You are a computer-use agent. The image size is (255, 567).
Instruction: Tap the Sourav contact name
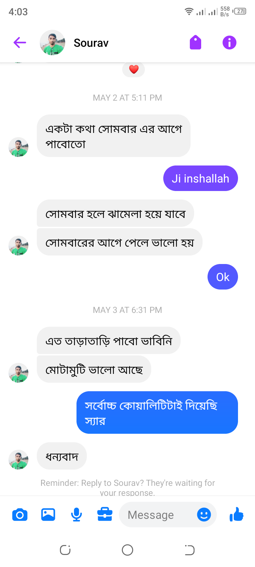click(91, 43)
